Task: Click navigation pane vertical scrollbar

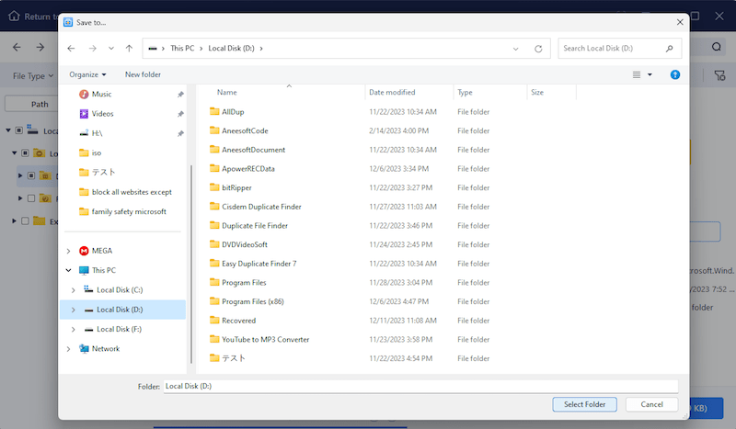Action: (x=191, y=264)
